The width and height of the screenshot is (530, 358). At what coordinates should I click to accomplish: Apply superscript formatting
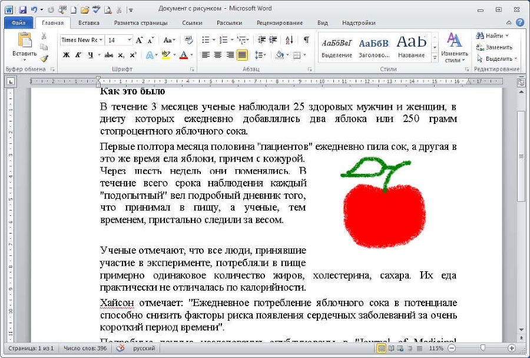[x=132, y=55]
